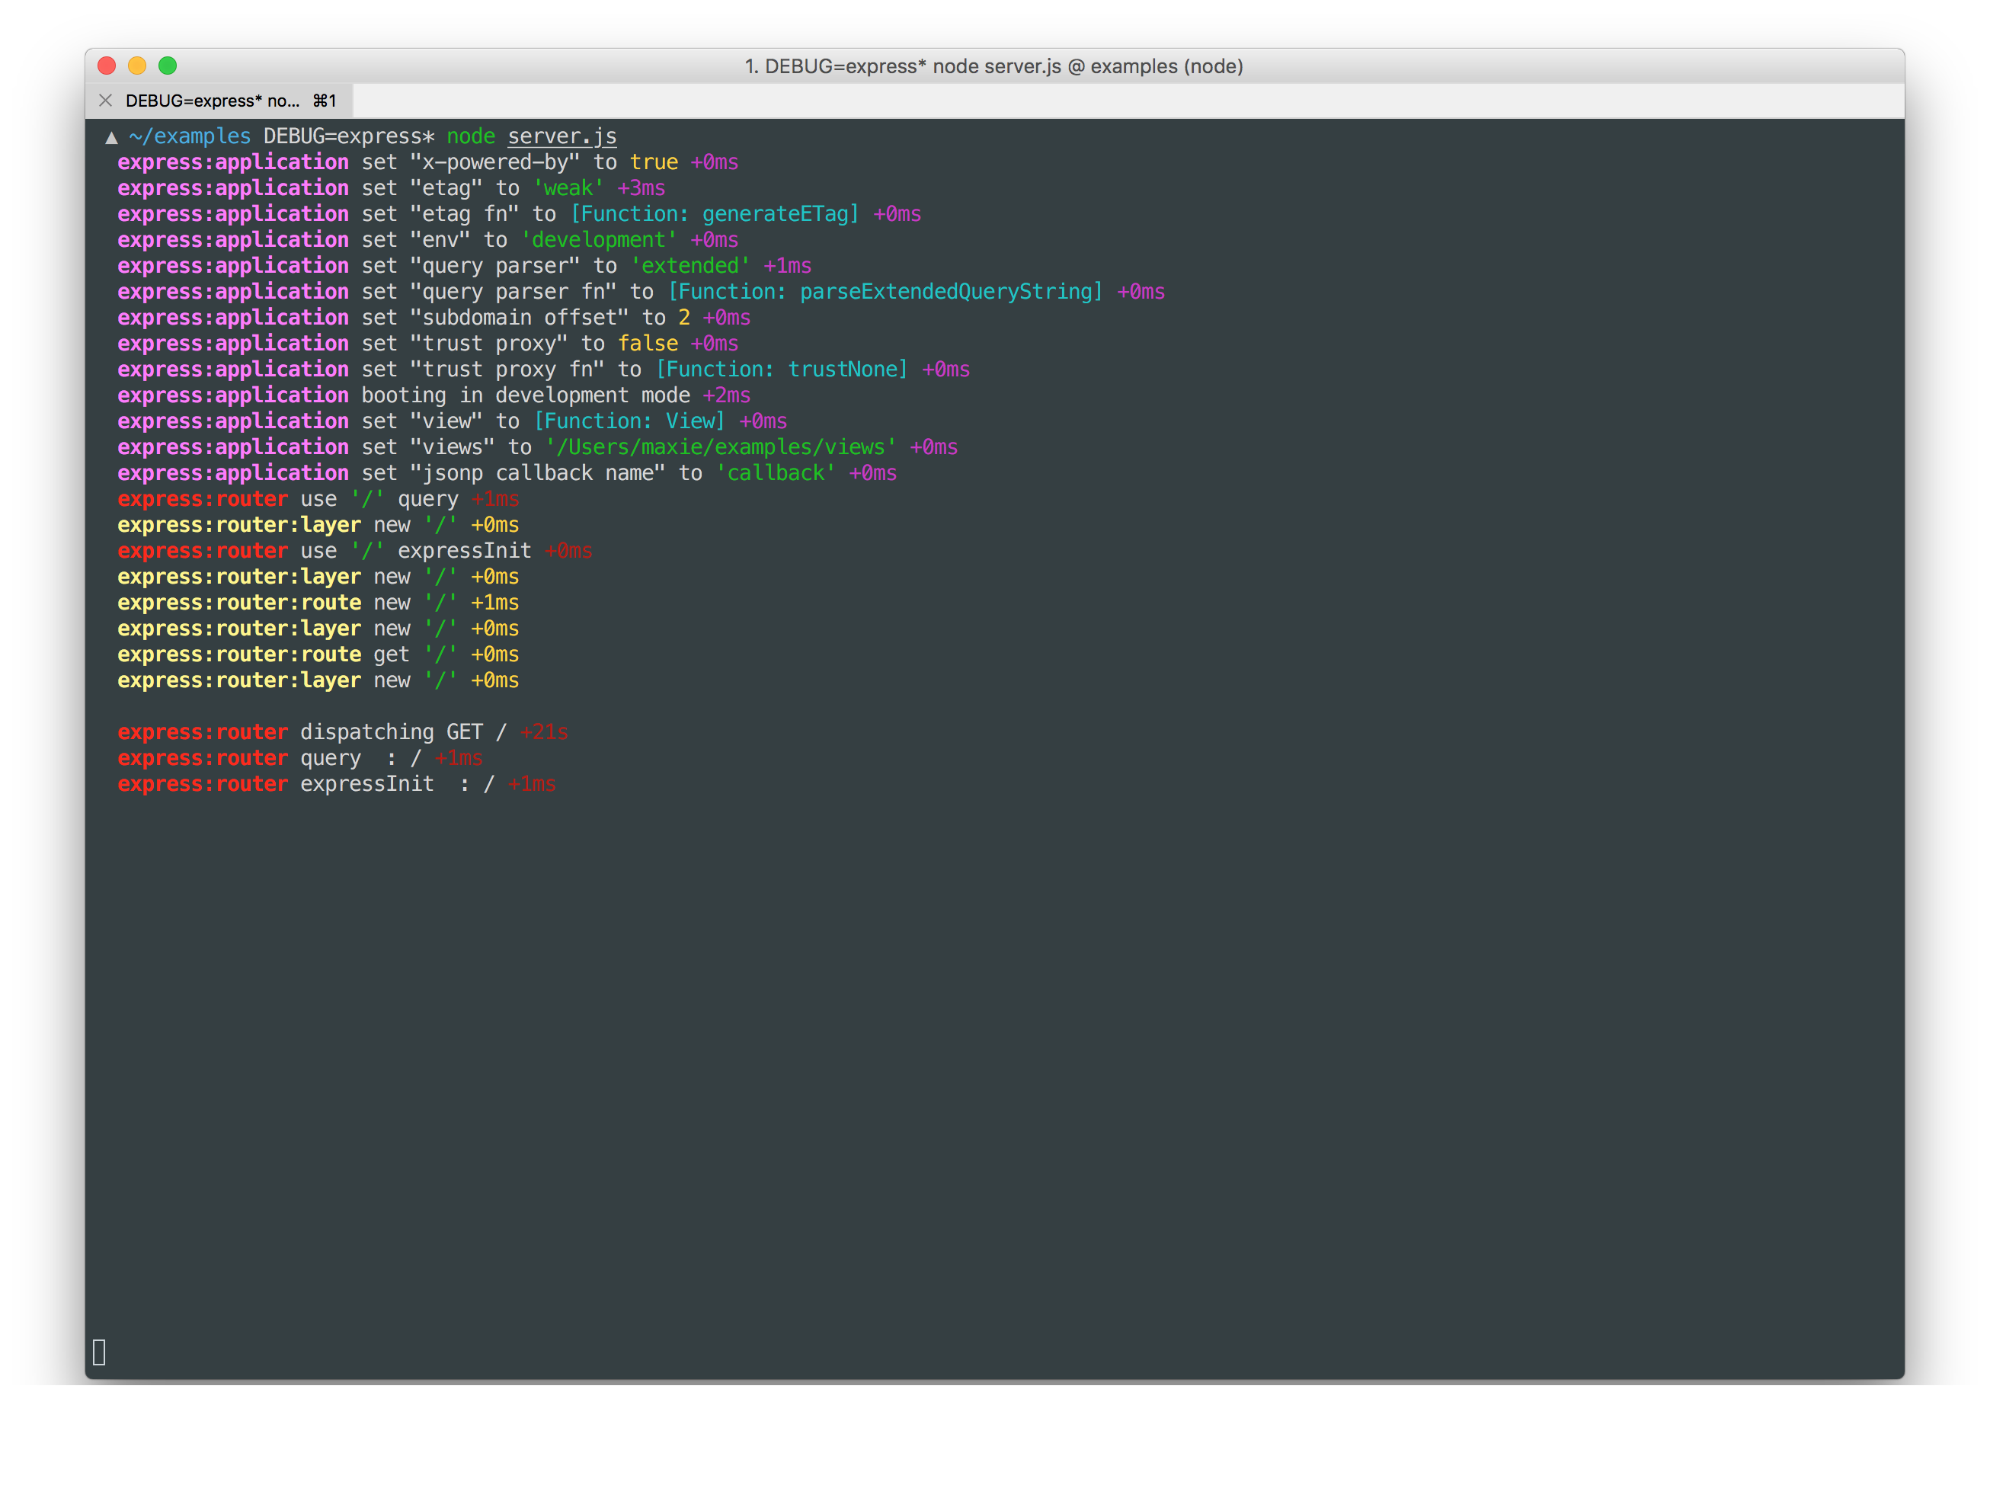Click the underlined server.js filename

click(x=561, y=136)
